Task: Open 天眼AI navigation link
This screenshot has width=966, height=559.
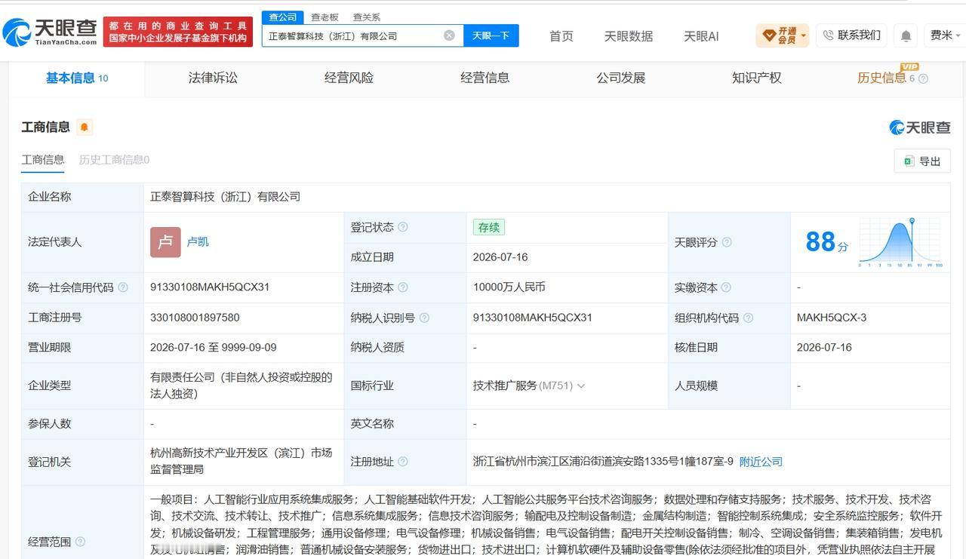Action: (x=701, y=36)
